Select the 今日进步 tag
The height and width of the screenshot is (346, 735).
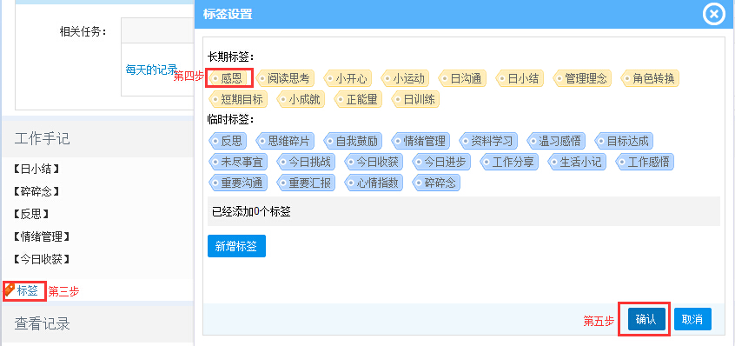coord(441,162)
